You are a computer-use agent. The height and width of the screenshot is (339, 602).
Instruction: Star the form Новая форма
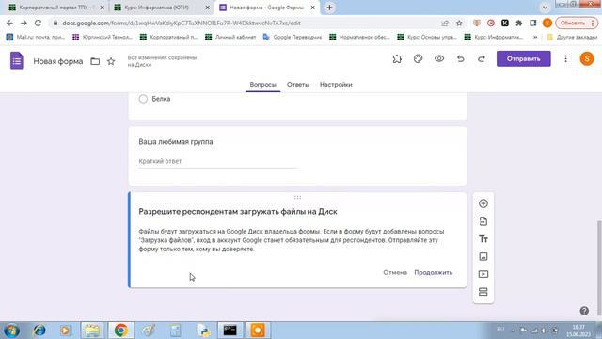[111, 61]
